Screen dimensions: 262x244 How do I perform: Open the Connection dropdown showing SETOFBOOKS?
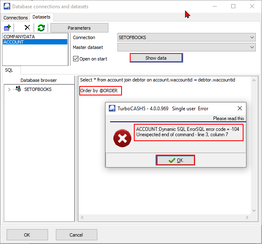(x=186, y=37)
